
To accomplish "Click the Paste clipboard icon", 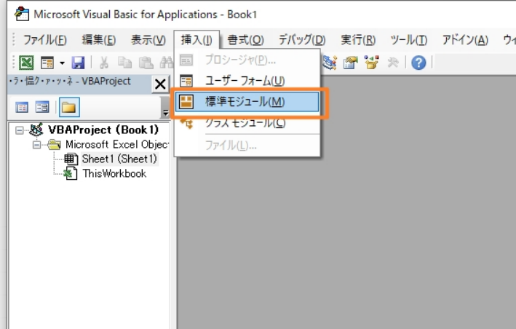I will (146, 63).
